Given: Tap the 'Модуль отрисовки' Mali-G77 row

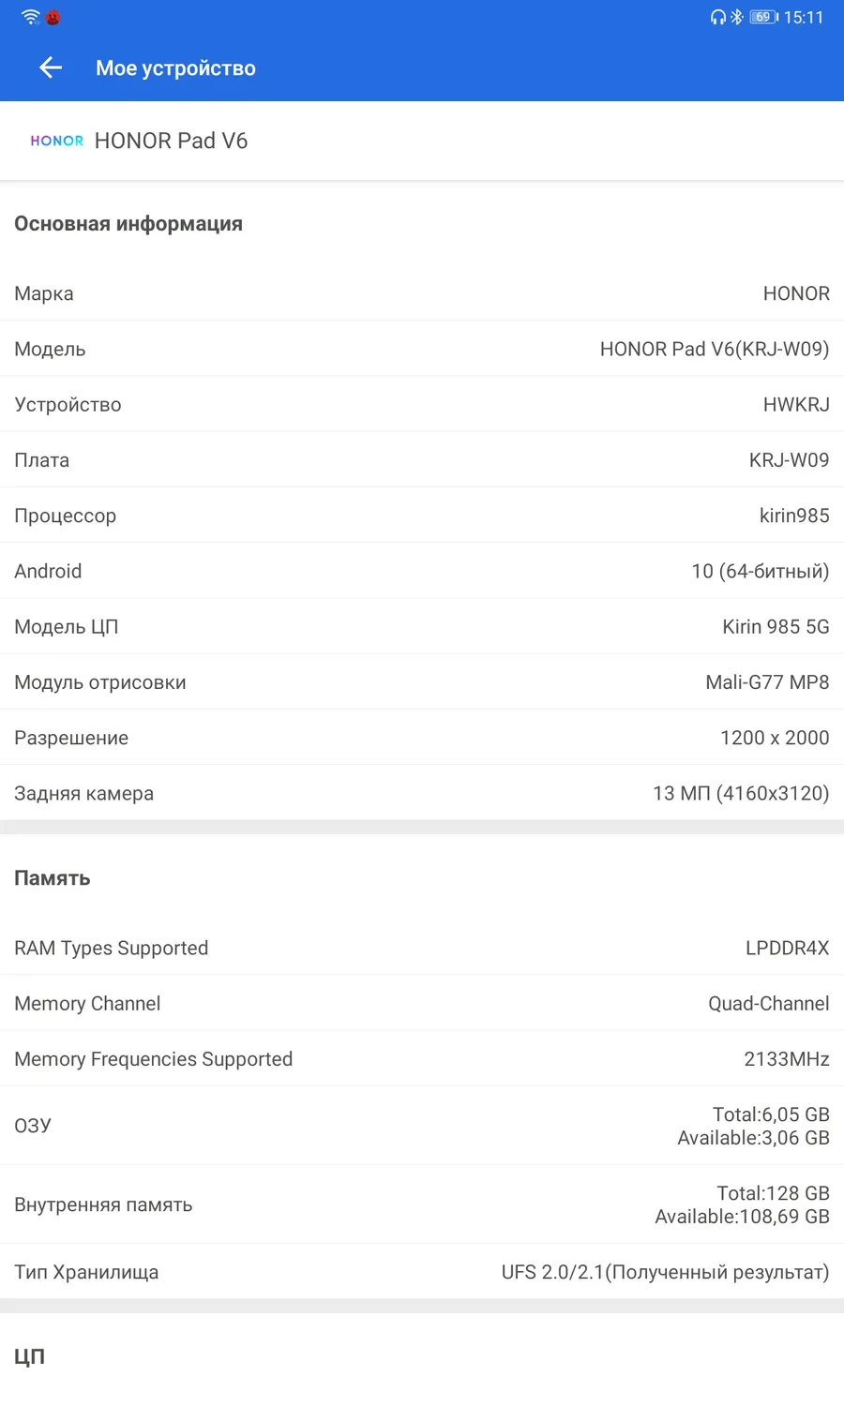Looking at the screenshot, I should pos(422,682).
